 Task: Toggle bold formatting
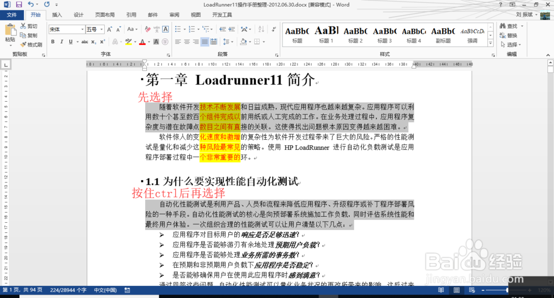tap(53, 41)
